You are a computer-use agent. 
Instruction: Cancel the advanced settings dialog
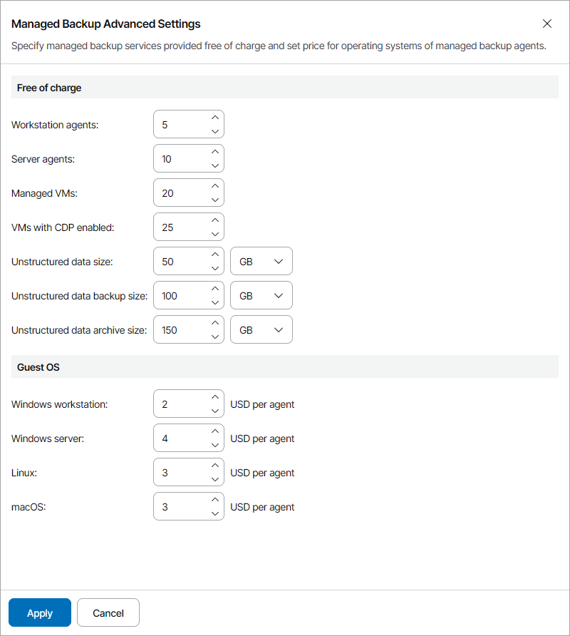(108, 613)
